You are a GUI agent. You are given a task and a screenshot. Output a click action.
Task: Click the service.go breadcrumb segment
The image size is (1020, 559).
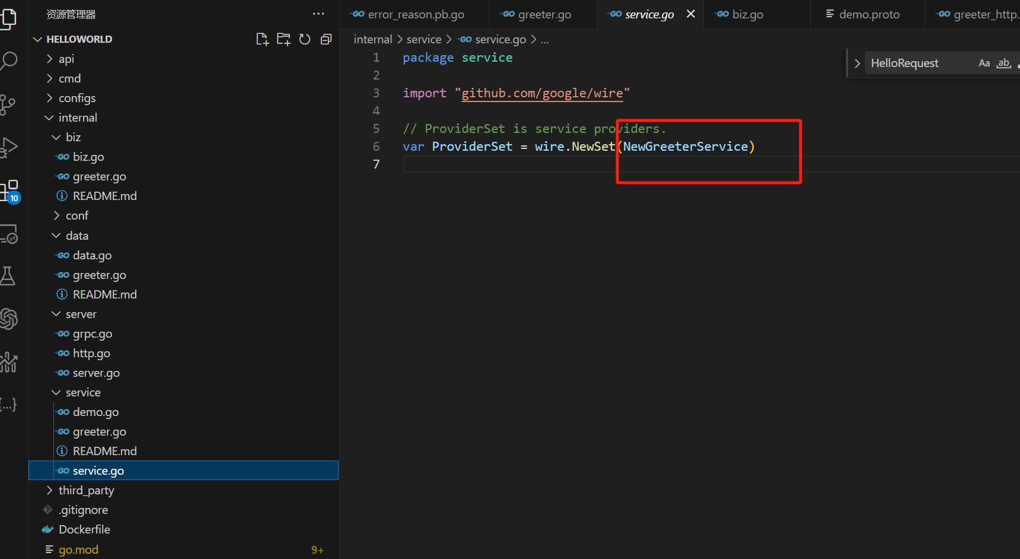pos(493,39)
